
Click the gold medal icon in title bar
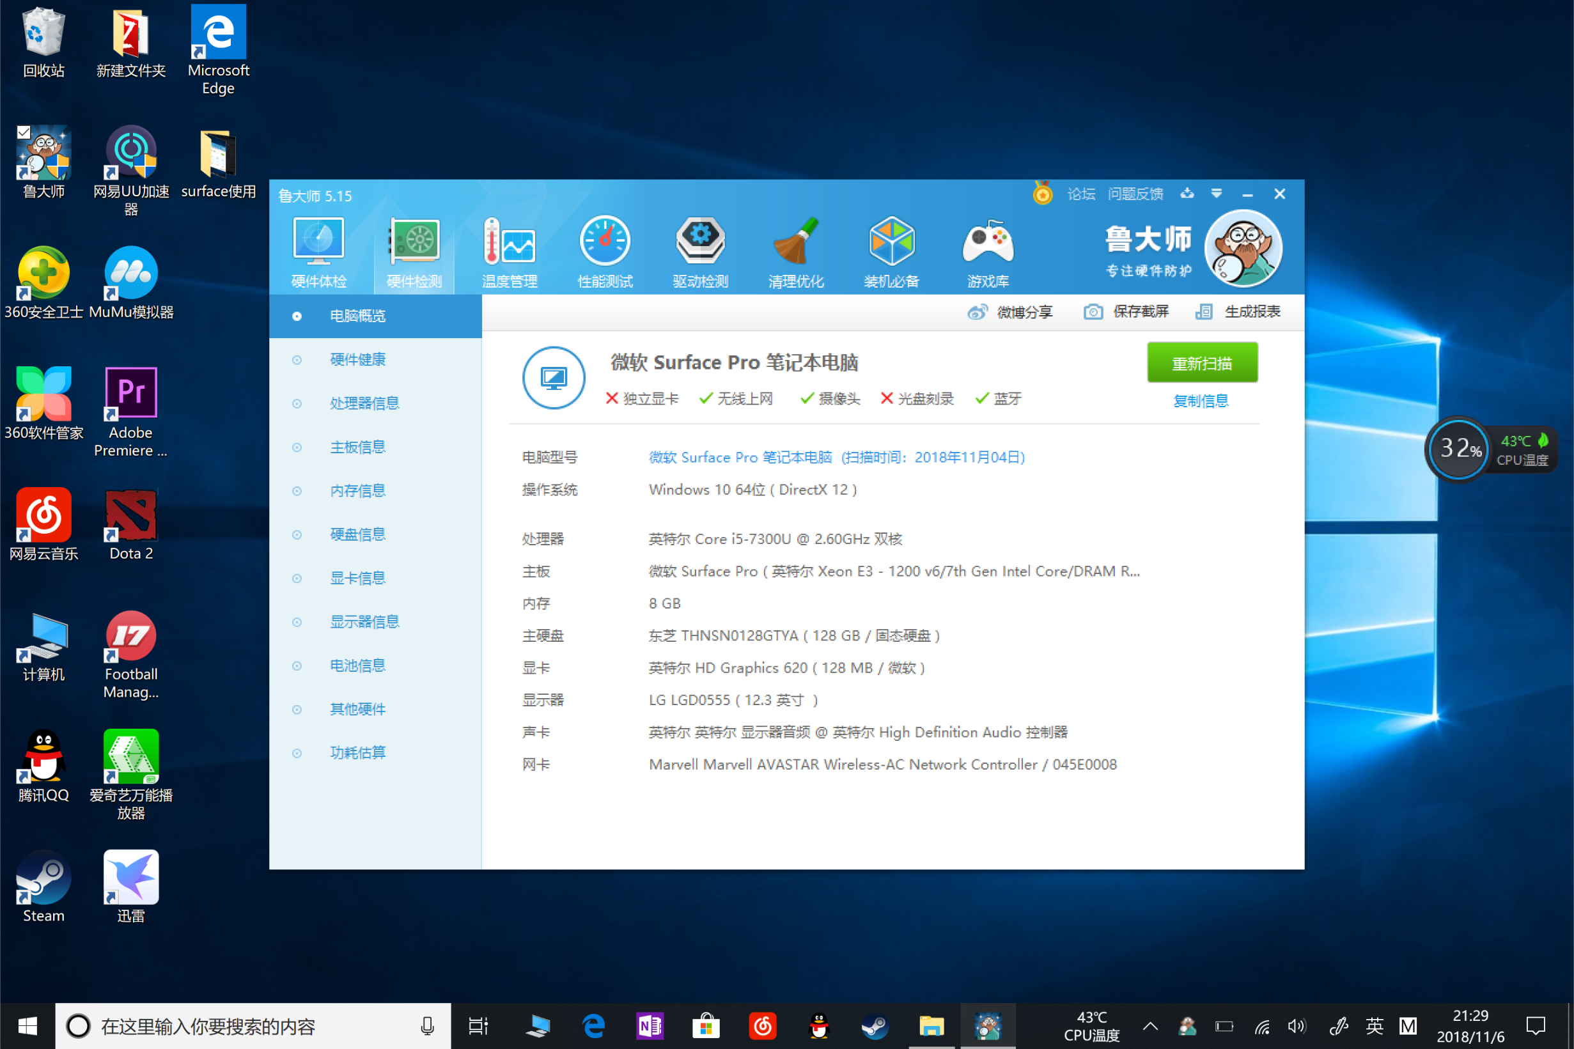click(1042, 193)
